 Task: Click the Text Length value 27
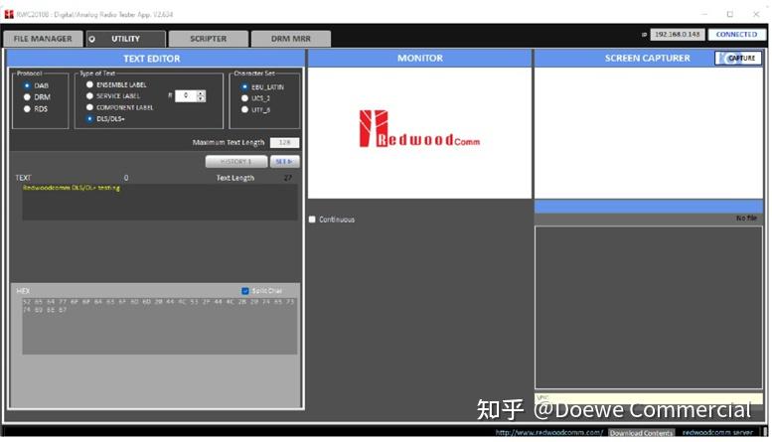(x=288, y=178)
